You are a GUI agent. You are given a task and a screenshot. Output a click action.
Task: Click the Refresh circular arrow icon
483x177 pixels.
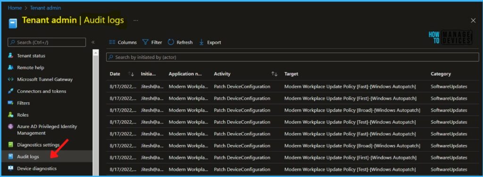pos(171,42)
